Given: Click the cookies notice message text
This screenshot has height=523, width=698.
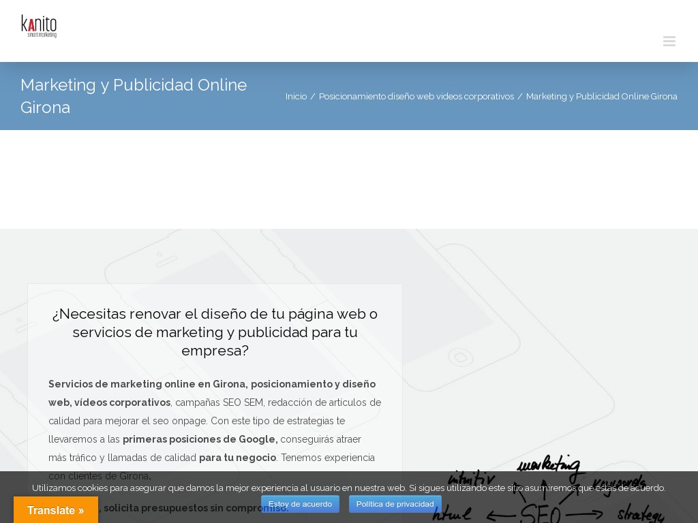Looking at the screenshot, I should coord(349,488).
